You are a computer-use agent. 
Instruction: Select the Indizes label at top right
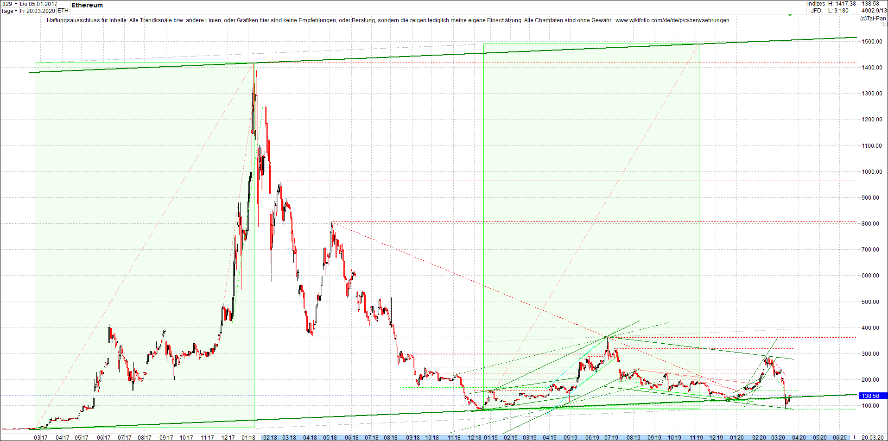tap(816, 3)
